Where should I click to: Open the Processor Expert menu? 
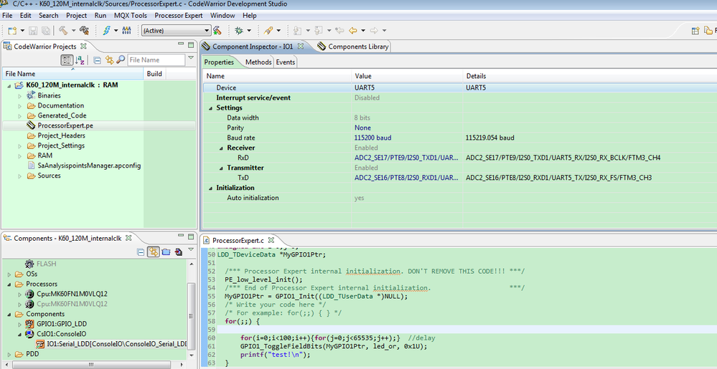(178, 15)
